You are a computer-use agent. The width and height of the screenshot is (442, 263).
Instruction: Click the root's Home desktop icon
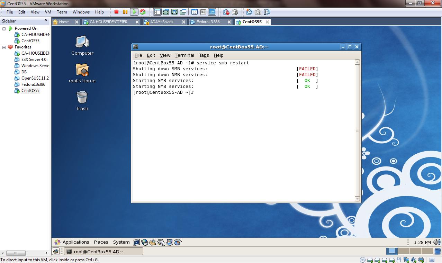pos(82,70)
